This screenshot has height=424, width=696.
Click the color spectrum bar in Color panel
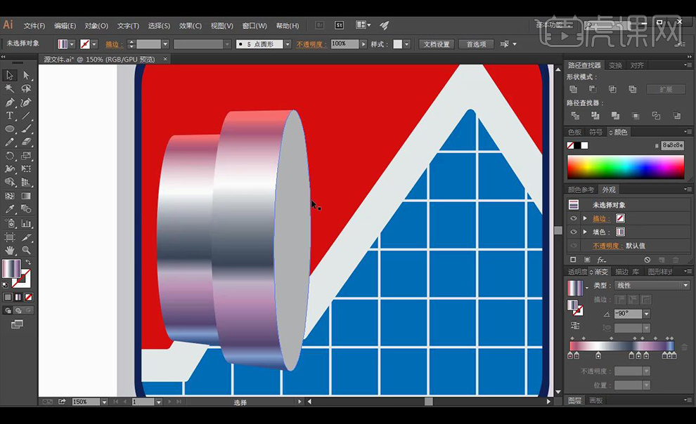(626, 167)
